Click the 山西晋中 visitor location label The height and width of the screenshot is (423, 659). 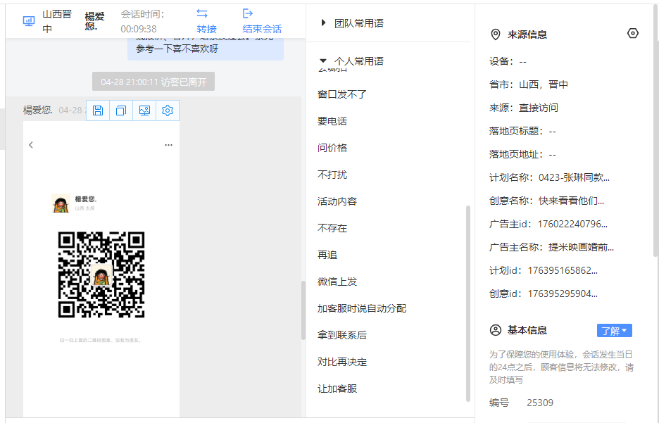[57, 21]
